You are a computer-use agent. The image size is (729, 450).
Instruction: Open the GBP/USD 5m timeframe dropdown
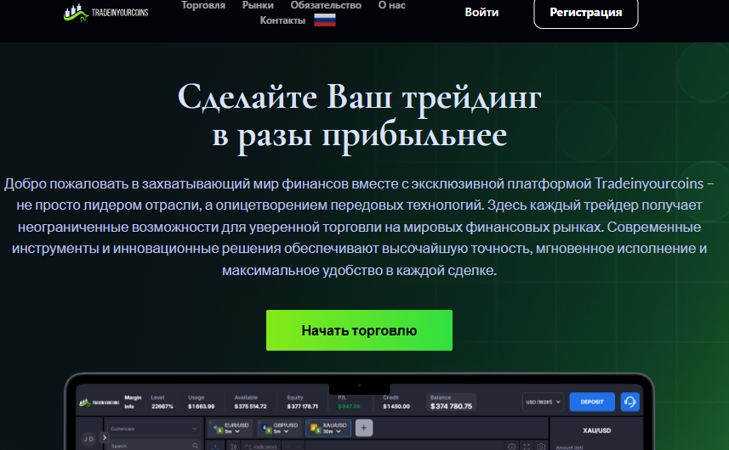(282, 431)
